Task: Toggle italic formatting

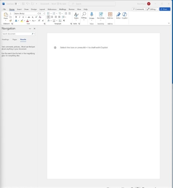Action: pyautogui.click(x=19, y=17)
